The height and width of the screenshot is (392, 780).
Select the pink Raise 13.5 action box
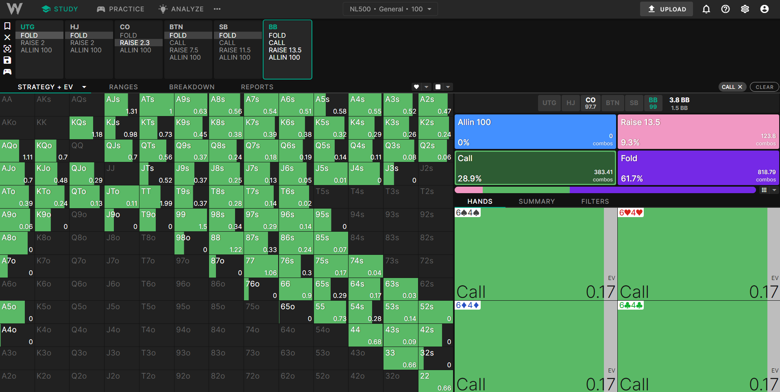point(698,132)
